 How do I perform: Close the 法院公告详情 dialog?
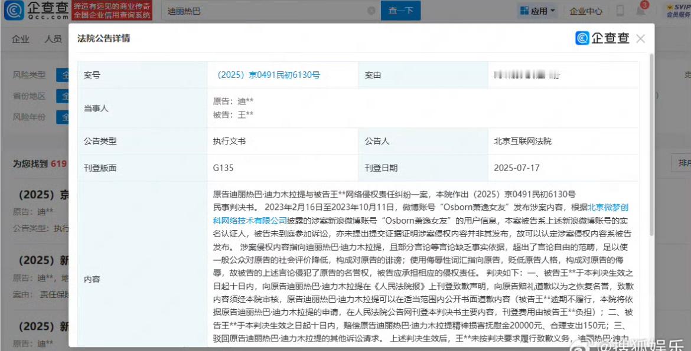pos(640,39)
